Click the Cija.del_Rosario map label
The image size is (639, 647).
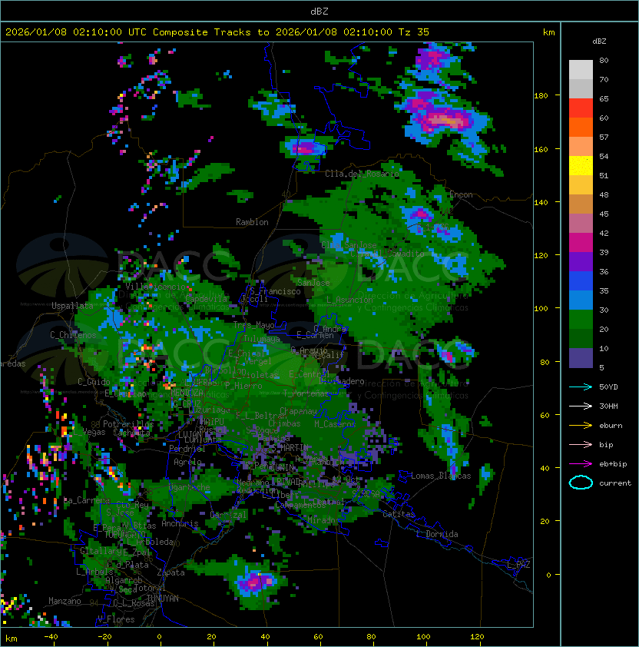362,174
